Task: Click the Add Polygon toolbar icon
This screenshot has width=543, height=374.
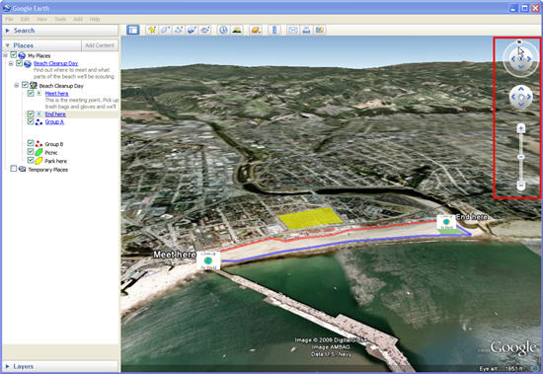Action: 165,31
